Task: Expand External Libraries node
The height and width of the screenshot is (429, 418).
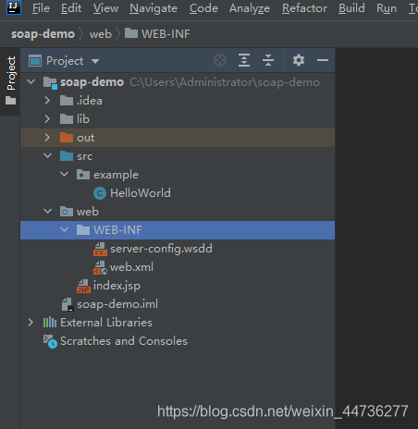Action: point(31,323)
